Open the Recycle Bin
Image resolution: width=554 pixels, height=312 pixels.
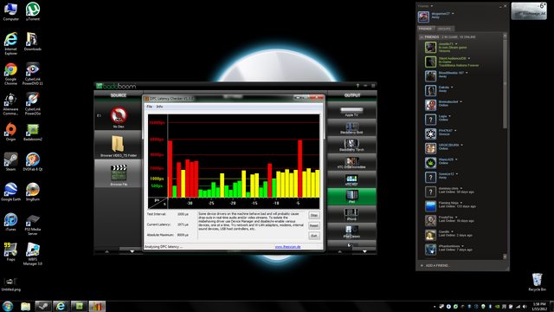point(537,282)
